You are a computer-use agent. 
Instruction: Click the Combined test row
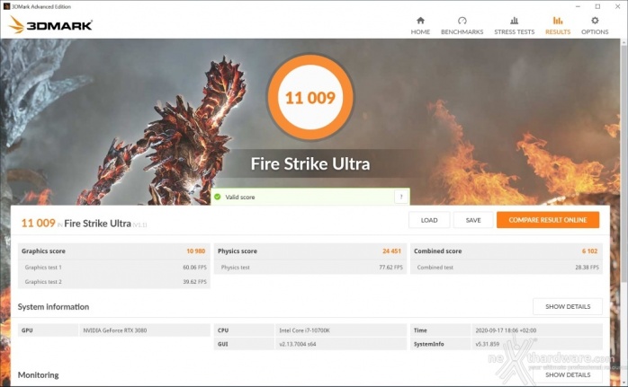click(x=507, y=267)
